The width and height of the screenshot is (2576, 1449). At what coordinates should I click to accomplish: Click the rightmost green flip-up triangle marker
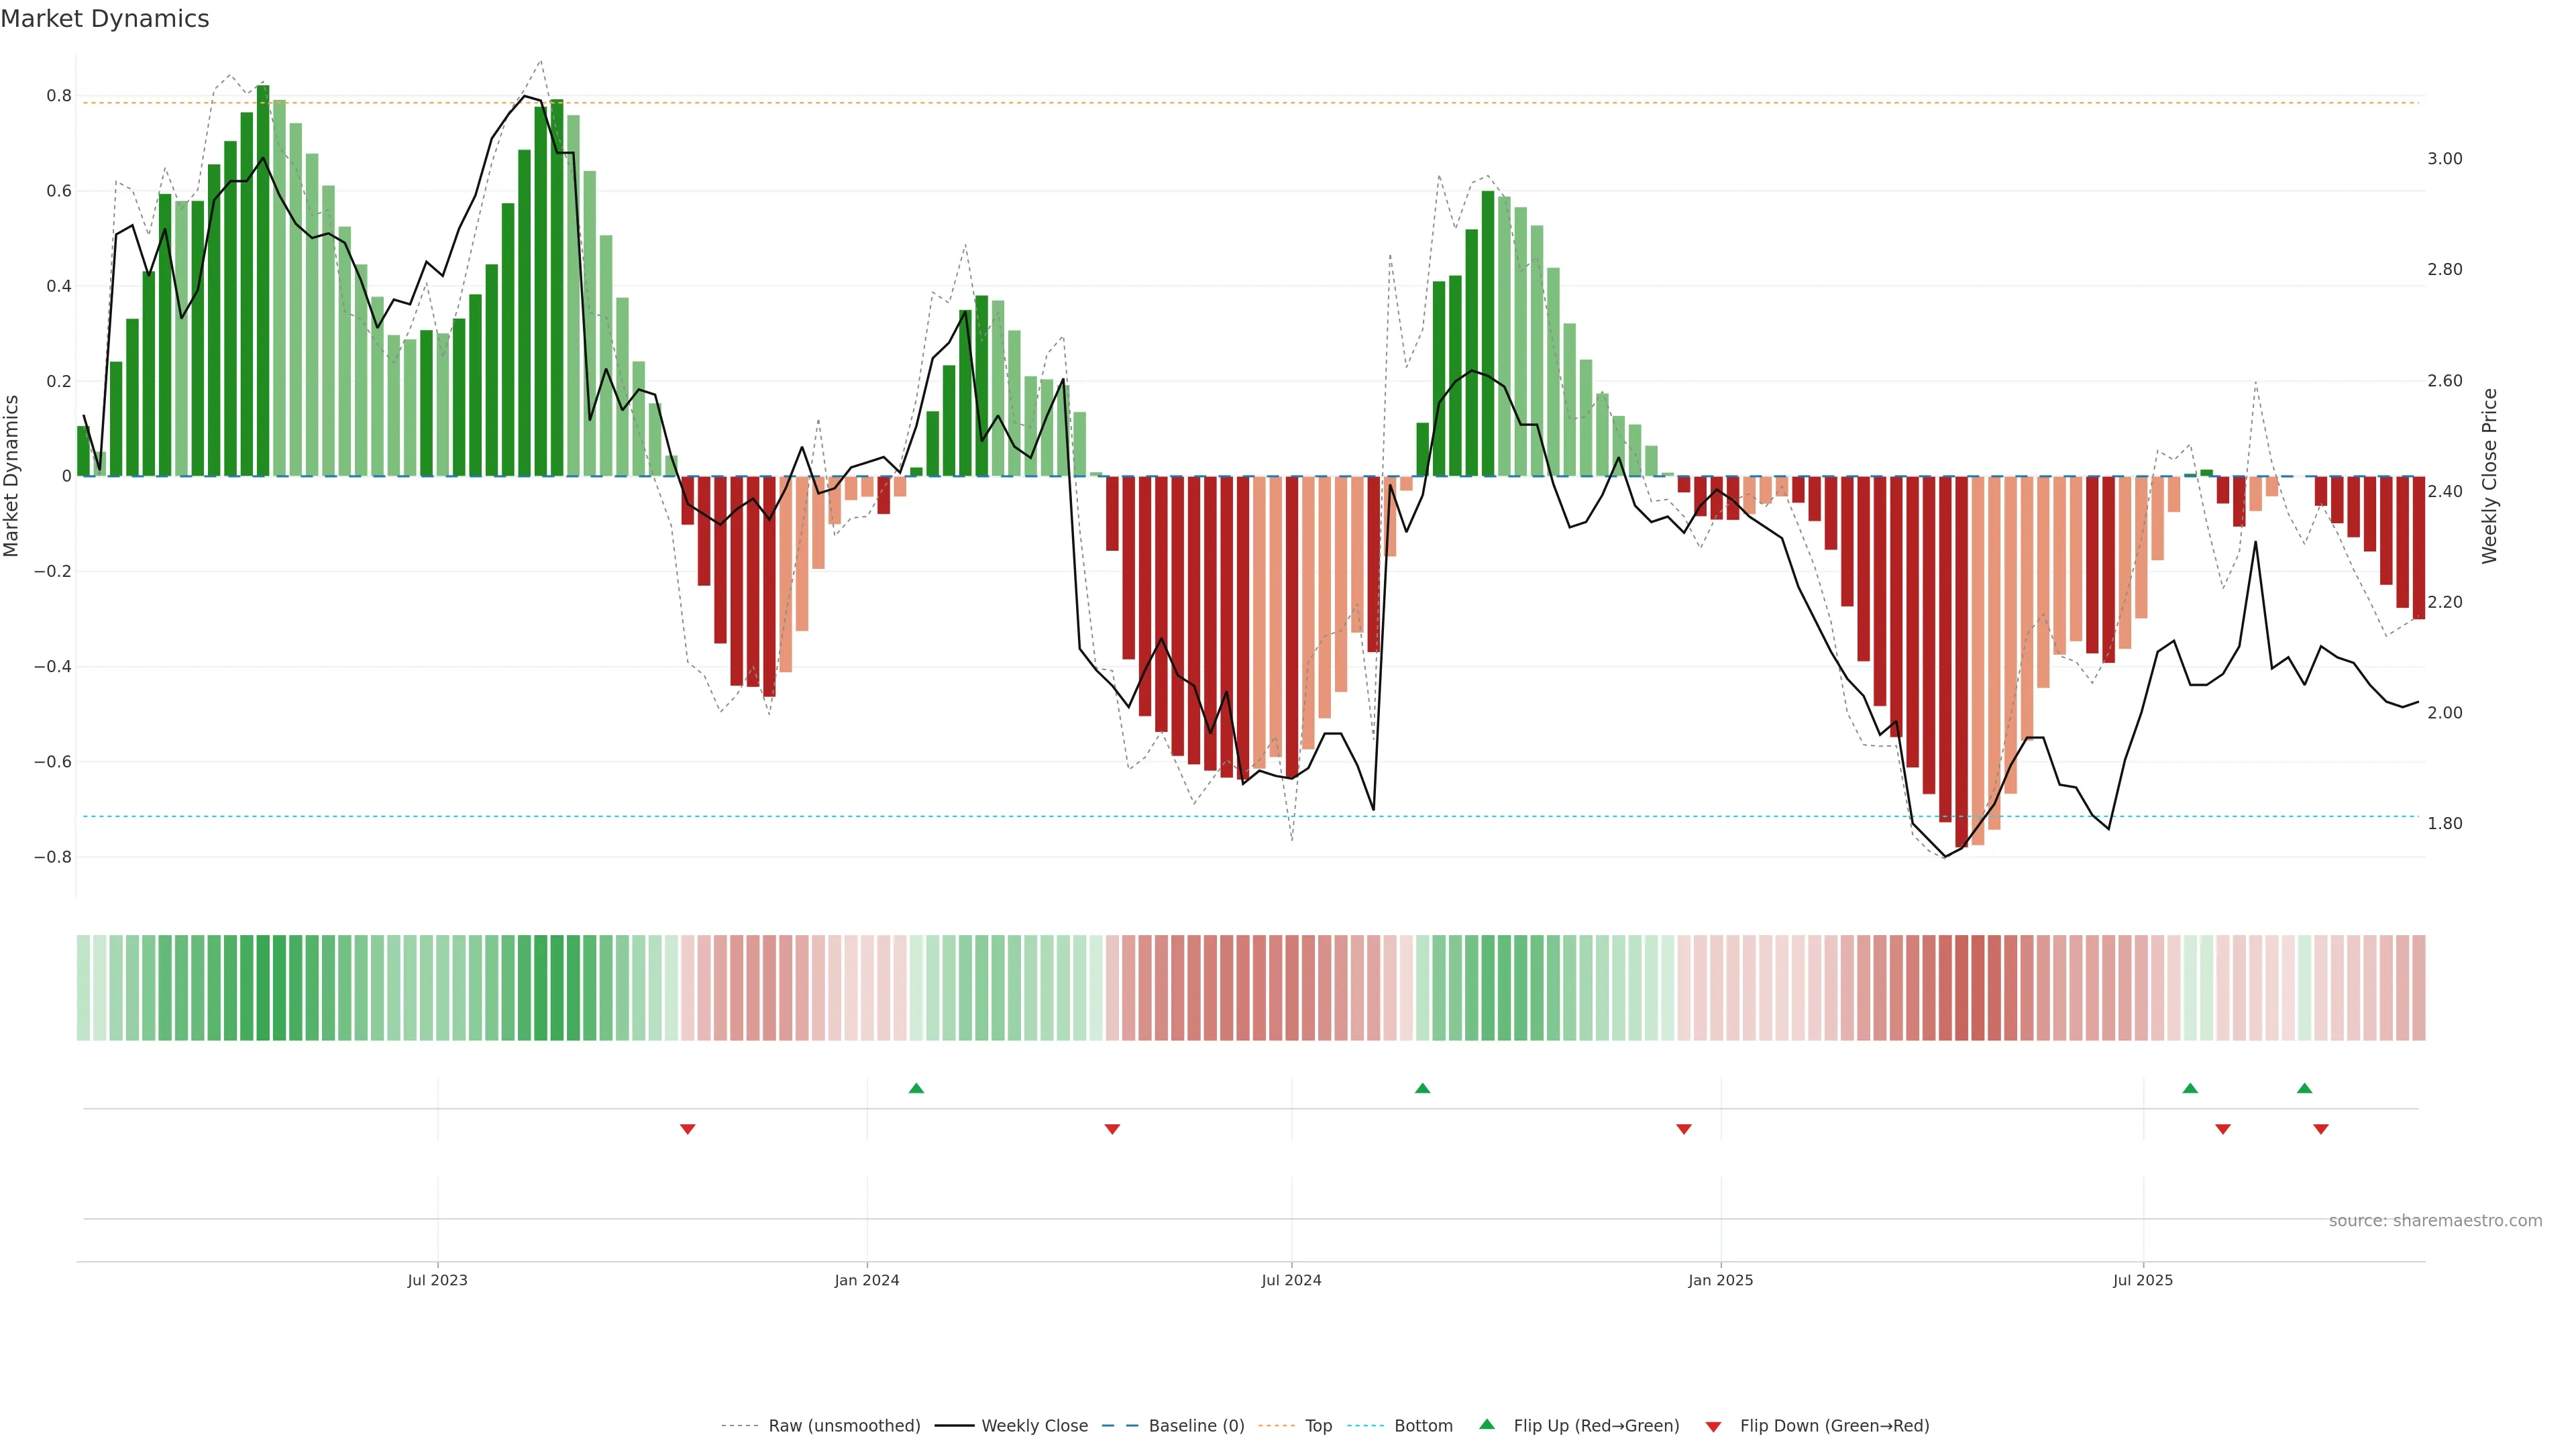click(2304, 1088)
